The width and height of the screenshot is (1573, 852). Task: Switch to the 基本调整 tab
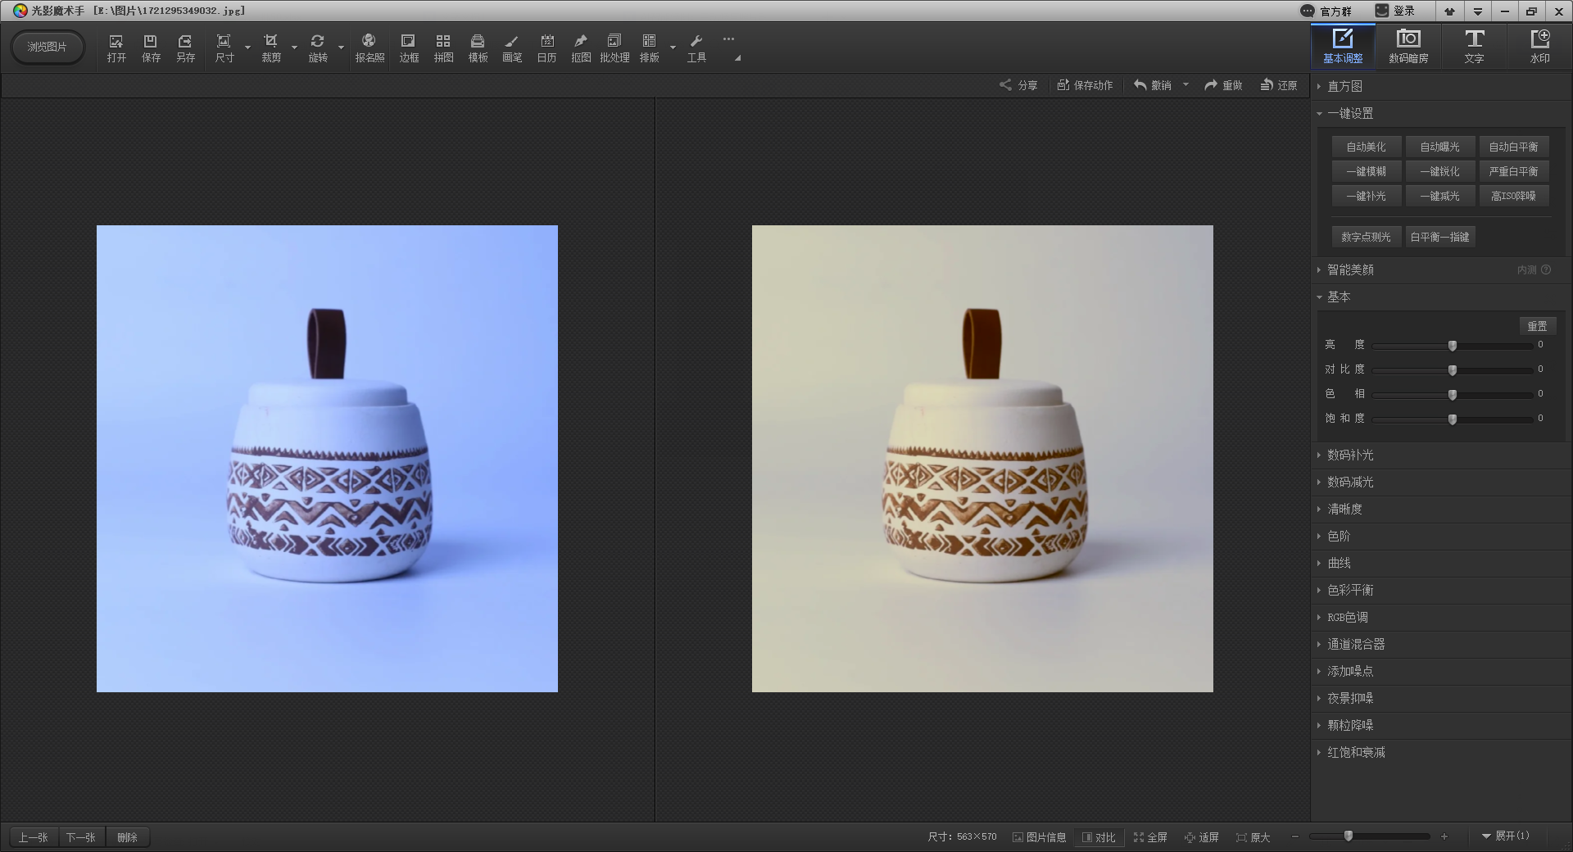coord(1343,46)
